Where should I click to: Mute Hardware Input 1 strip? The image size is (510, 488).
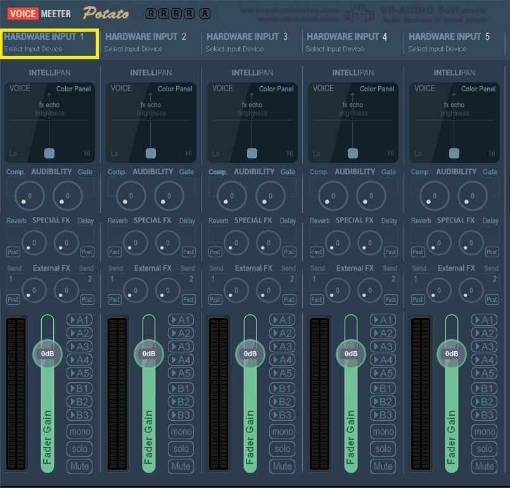click(x=80, y=466)
